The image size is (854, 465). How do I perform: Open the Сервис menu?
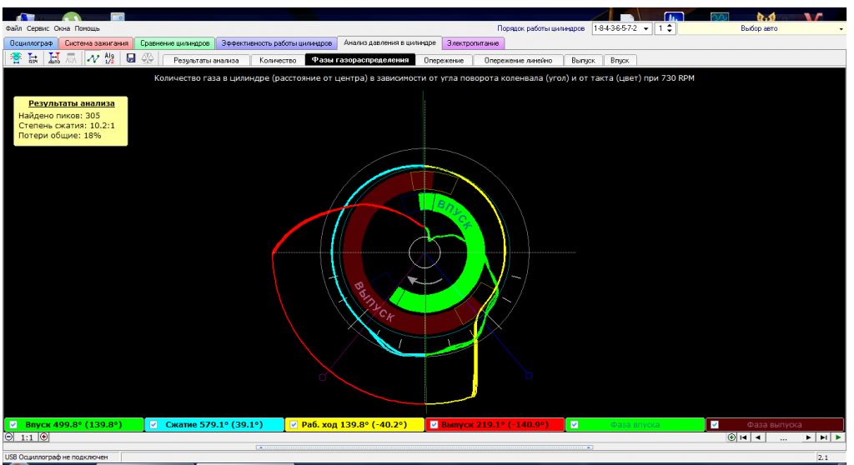38,28
